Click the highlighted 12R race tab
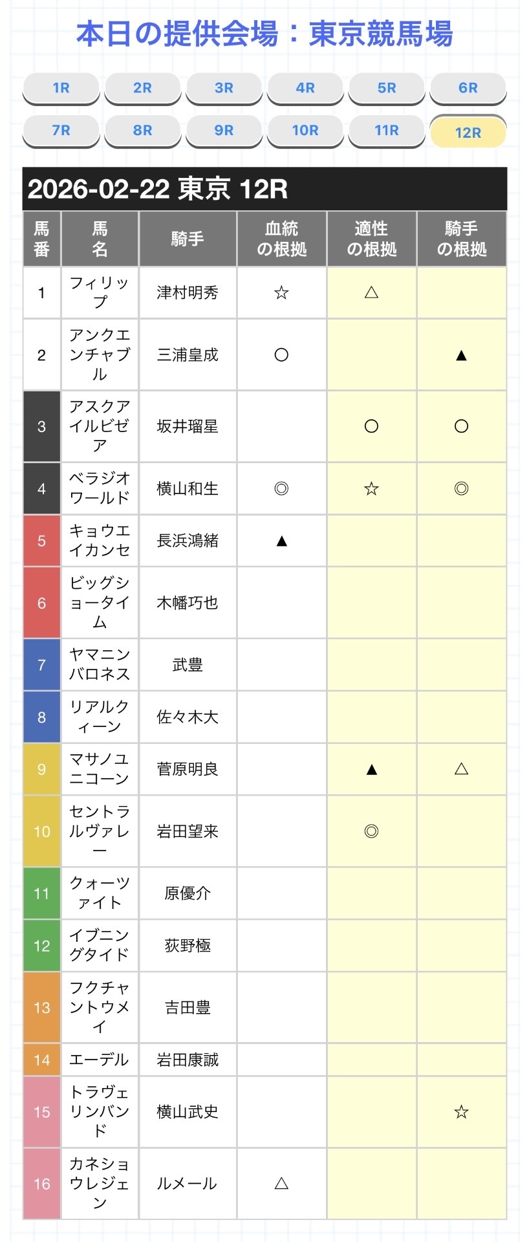Screen dimensions: 529x1242 coord(468,133)
